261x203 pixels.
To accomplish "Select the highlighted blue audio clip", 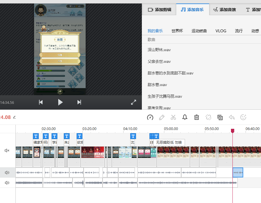I will click(238, 172).
